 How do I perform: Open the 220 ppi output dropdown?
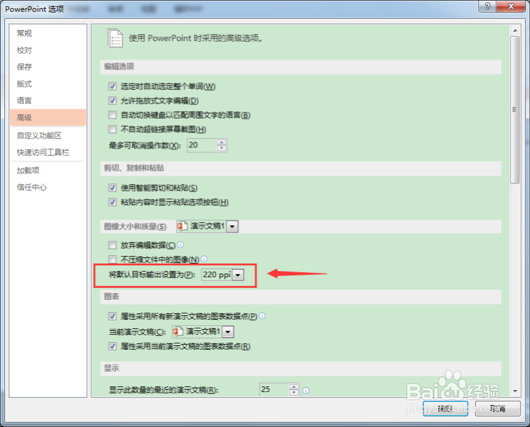click(238, 274)
